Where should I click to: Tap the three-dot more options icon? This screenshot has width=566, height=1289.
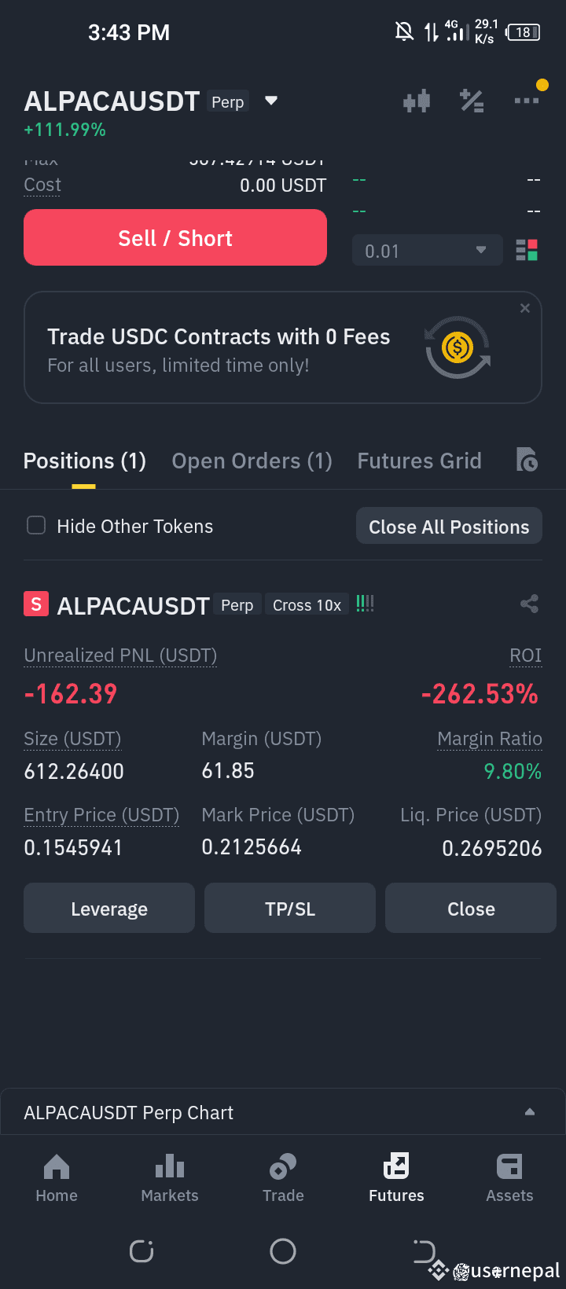coord(527,101)
